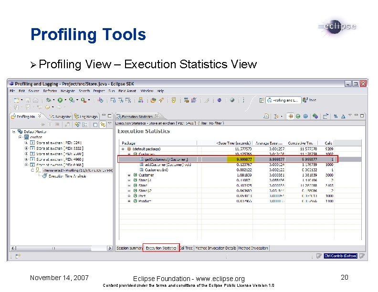Expand Store at ewchan PID 4960 node
Screen dimensions: 378x292
[26, 159]
